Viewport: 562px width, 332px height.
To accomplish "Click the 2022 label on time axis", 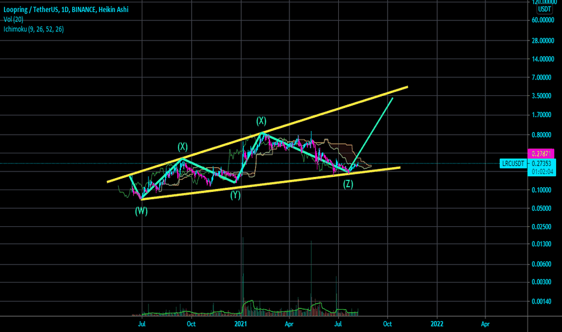I will pos(437,324).
